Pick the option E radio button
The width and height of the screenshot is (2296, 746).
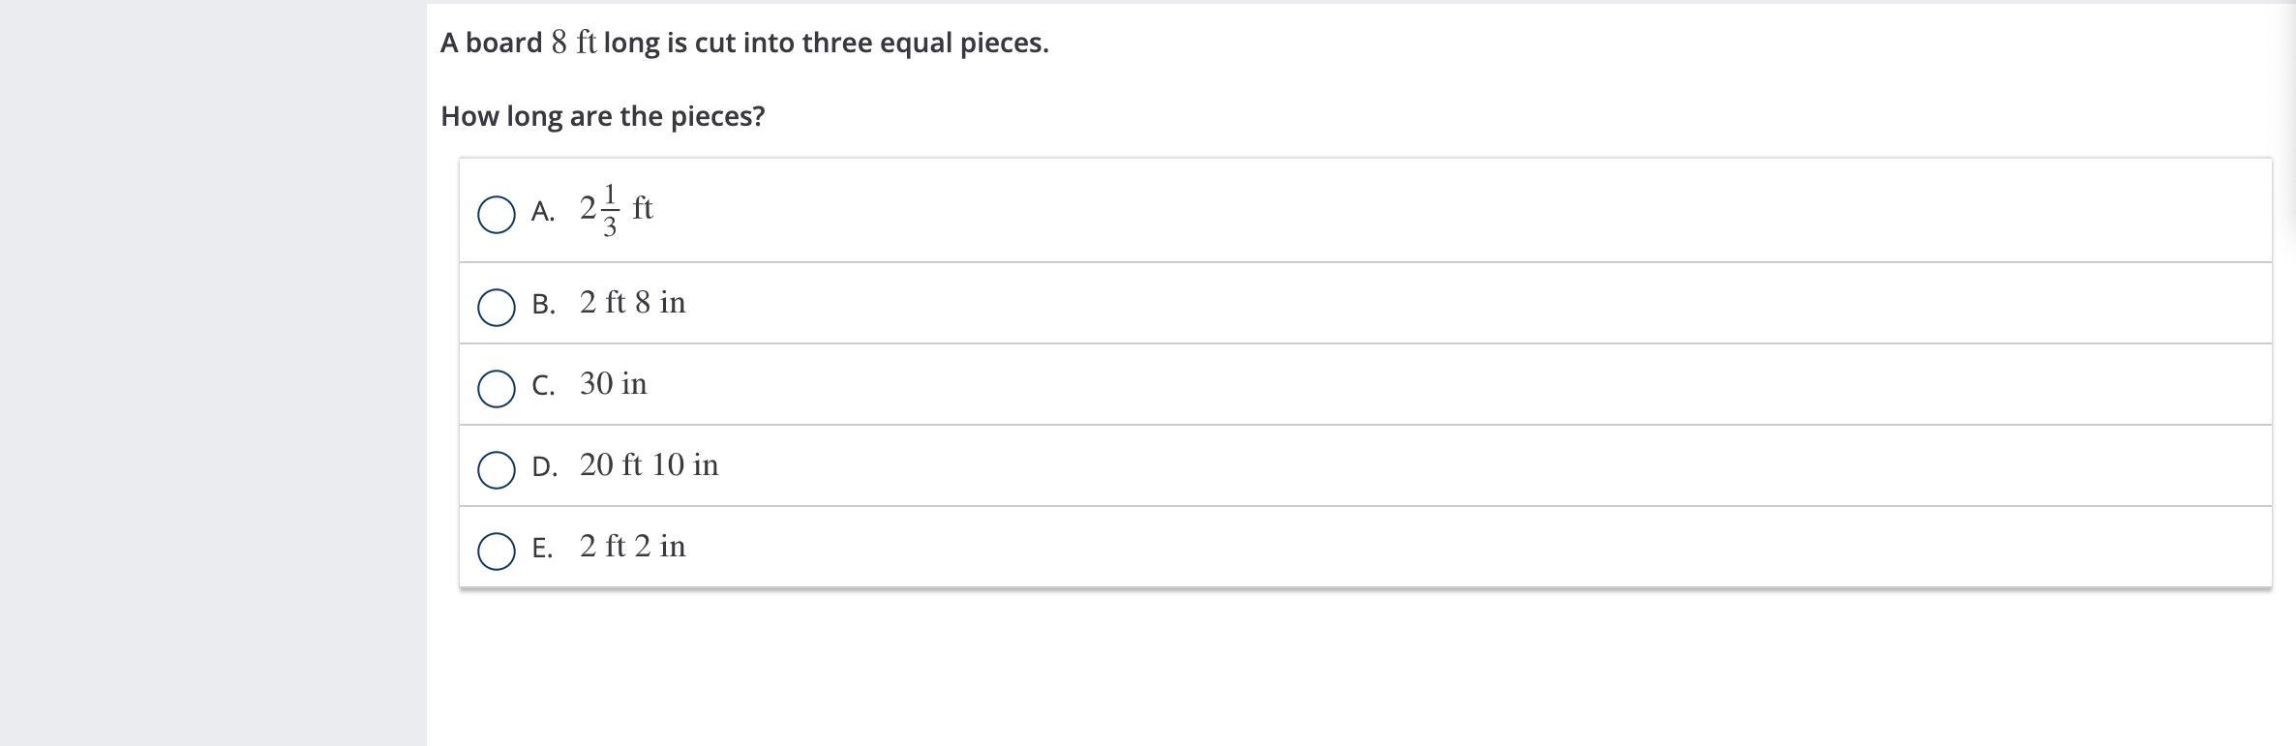point(497,551)
